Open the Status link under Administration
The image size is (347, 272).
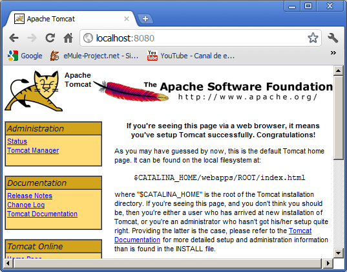click(17, 141)
